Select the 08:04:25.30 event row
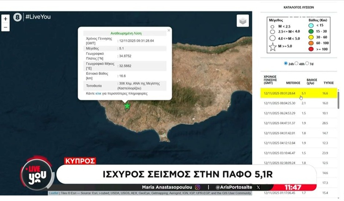Image resolution: width=344 pixels, height=201 pixels. [296, 103]
